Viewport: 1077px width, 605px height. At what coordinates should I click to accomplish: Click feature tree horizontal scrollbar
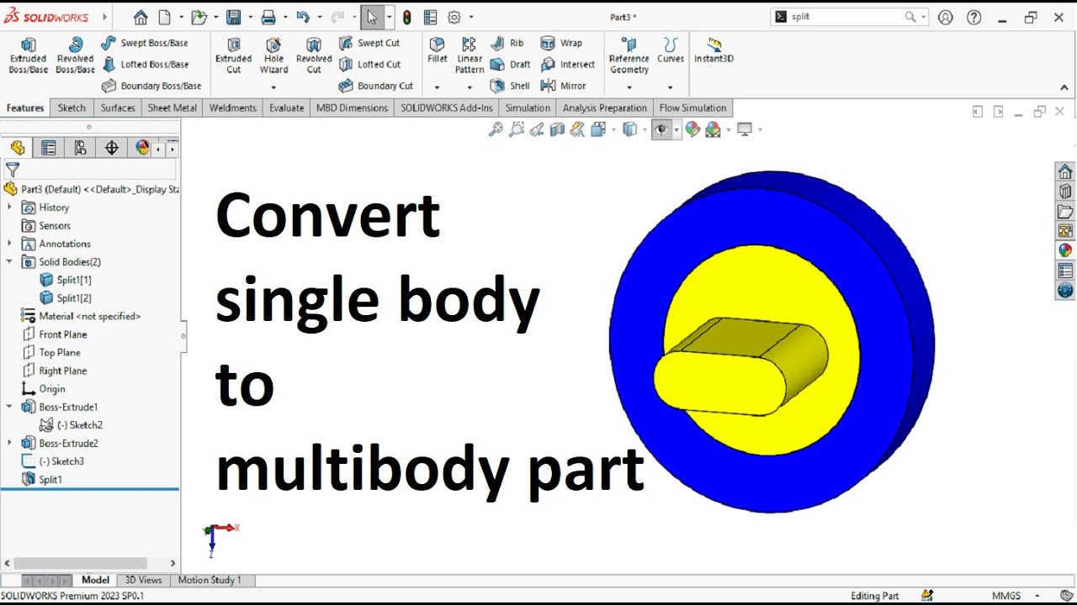click(88, 564)
